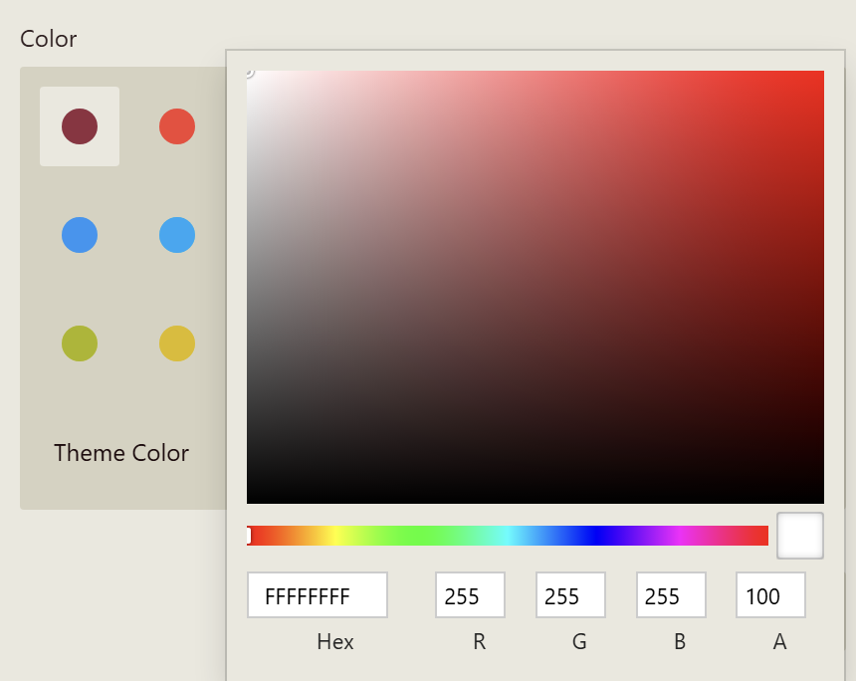Select the dark maroon color swatch
Viewport: 856px width, 681px height.
80,126
